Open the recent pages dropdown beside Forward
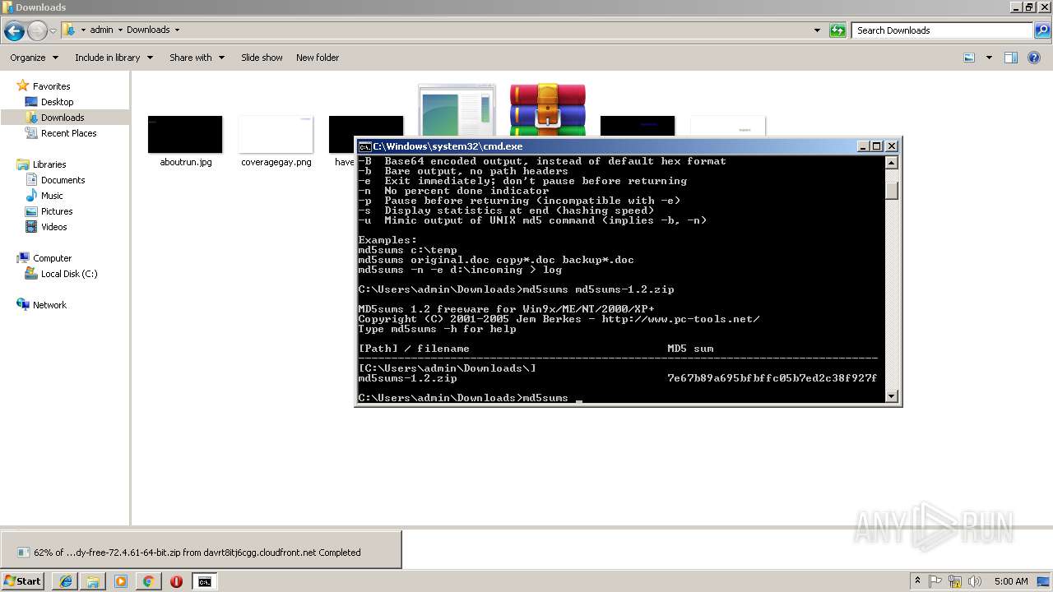Image resolution: width=1053 pixels, height=592 pixels. pos(53,31)
